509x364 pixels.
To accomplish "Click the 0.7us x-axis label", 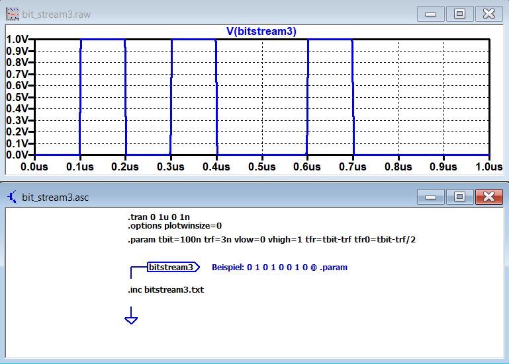I will point(353,166).
